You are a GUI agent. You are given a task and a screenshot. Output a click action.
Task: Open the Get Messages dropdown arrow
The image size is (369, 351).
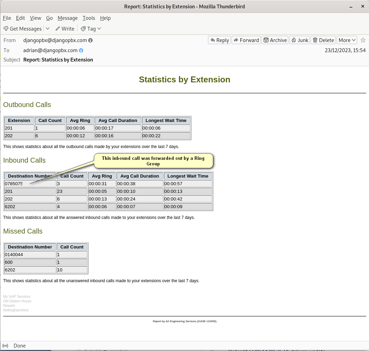pos(48,28)
